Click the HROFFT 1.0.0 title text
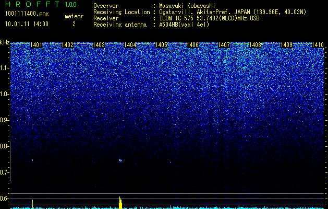This screenshot has height=209, width=328. pyautogui.click(x=41, y=4)
